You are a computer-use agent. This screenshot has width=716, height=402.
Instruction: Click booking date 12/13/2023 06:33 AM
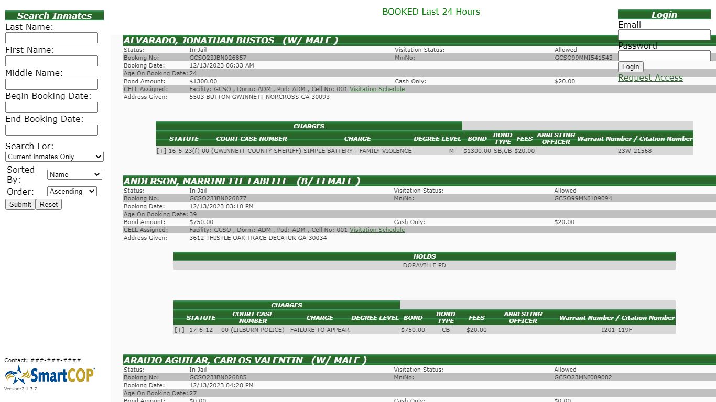click(x=222, y=65)
